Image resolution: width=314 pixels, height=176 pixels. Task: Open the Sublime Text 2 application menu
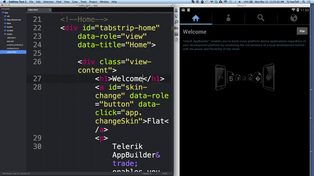point(17,2)
